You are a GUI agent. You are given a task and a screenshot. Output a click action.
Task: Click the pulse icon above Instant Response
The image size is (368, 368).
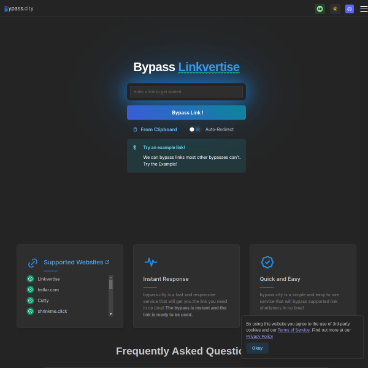coord(151,262)
